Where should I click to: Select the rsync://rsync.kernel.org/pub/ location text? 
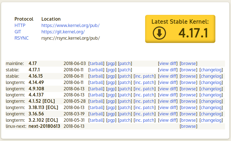pyautogui.click(x=71, y=38)
